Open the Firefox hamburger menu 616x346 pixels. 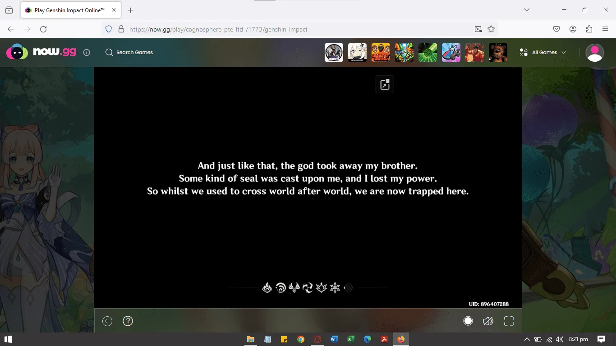[x=605, y=29]
